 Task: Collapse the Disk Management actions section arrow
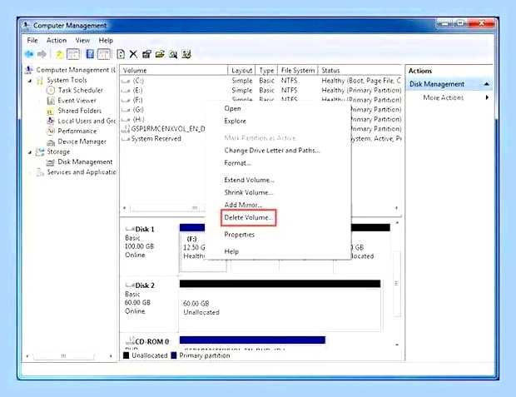487,84
